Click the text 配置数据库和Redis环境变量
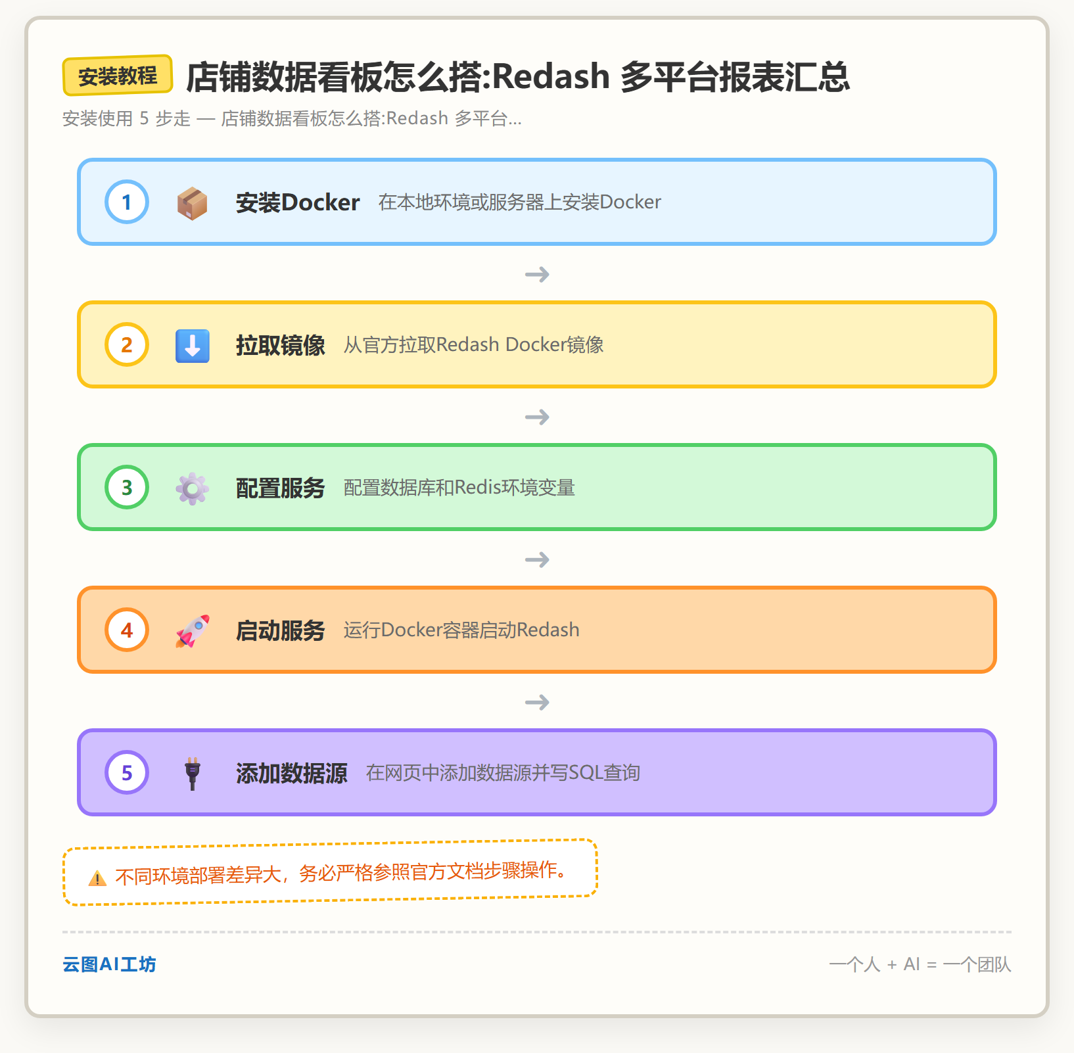Screen dimensions: 1074x1053 [x=459, y=488]
